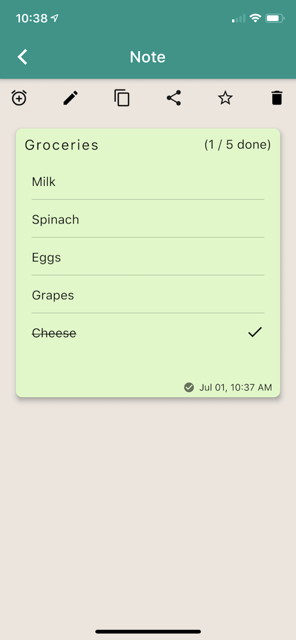
Task: Tap the "1 / 5 done" progress label
Action: 237,145
